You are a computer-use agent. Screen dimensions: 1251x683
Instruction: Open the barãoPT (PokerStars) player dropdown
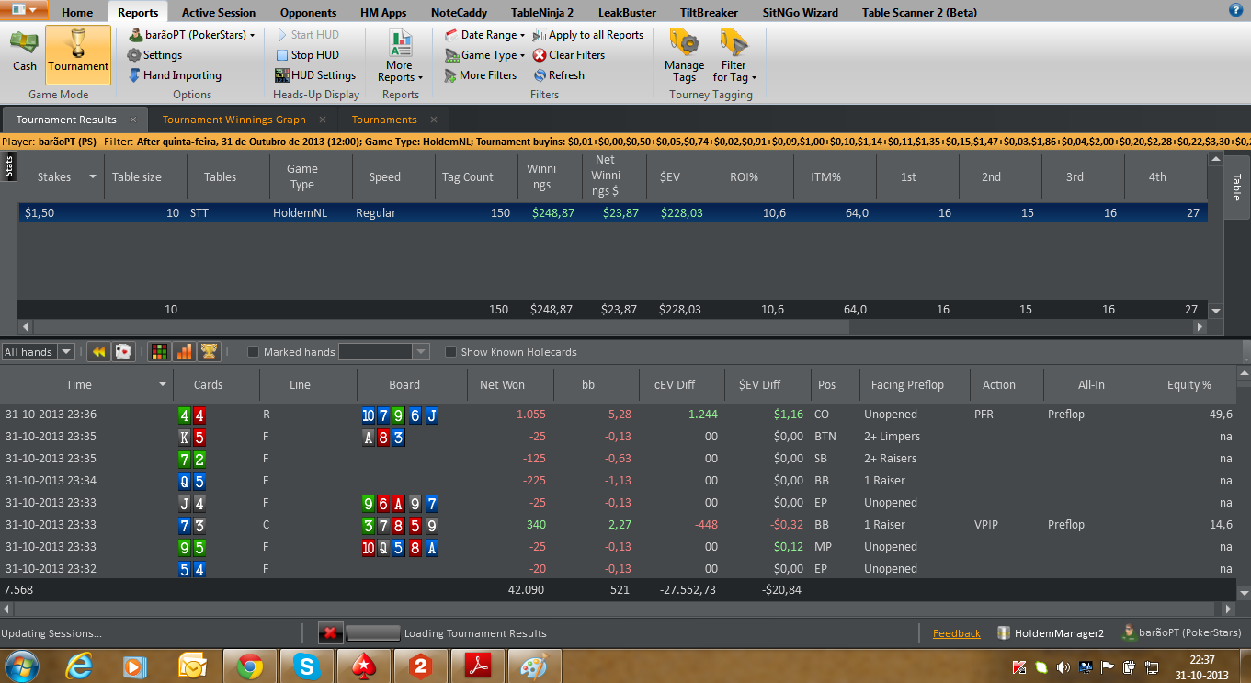pos(192,35)
